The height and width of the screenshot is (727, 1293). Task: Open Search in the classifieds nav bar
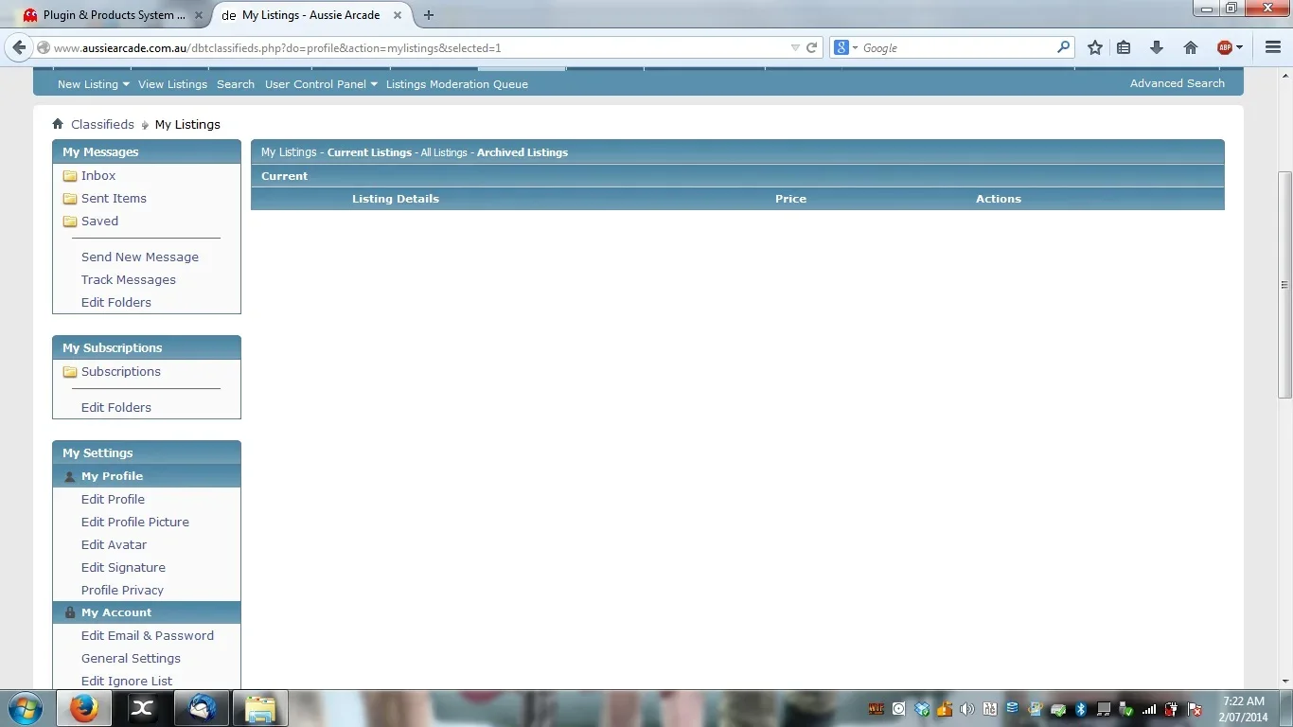click(236, 84)
